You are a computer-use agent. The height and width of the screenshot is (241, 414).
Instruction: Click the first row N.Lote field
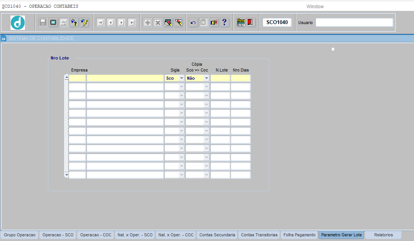pyautogui.click(x=220, y=78)
